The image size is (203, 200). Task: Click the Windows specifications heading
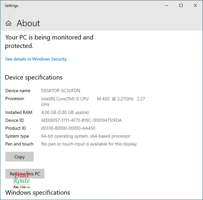click(x=38, y=192)
